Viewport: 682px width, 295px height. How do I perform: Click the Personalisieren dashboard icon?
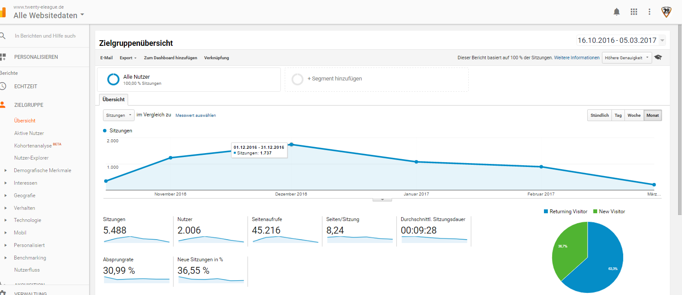3,57
